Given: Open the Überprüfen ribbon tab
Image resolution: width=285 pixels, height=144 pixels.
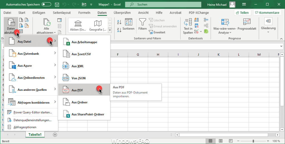Looking at the screenshot, I should click(122, 13).
